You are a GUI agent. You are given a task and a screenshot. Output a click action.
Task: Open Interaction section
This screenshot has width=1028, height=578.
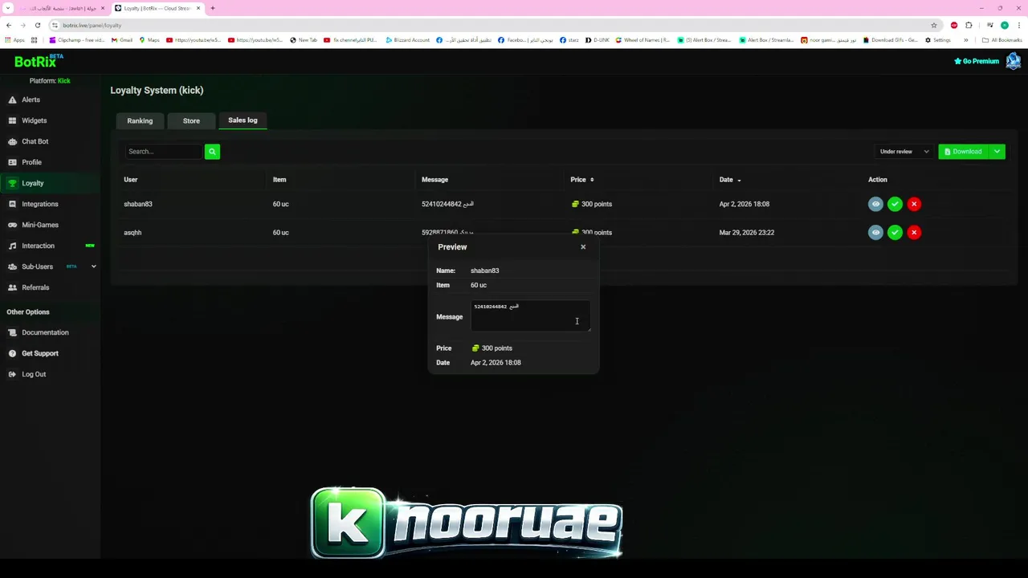coord(38,246)
